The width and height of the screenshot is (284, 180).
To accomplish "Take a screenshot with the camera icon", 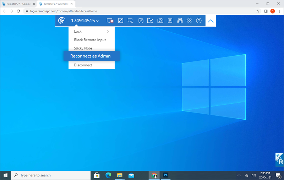I will [160, 21].
